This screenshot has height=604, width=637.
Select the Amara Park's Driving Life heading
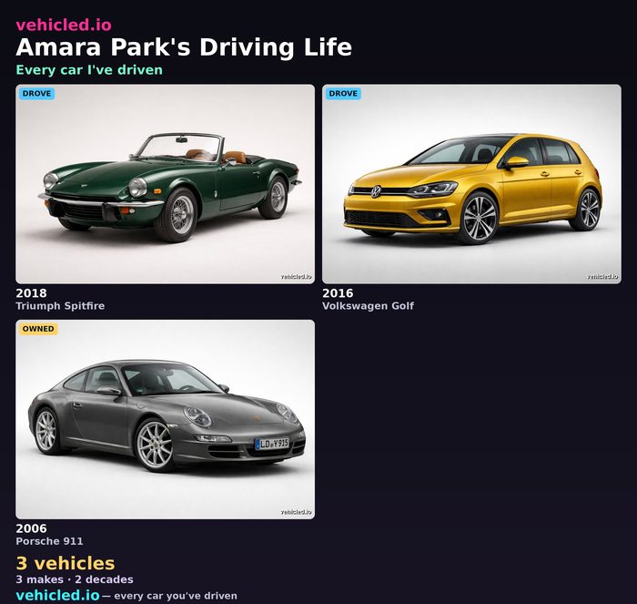pyautogui.click(x=184, y=47)
